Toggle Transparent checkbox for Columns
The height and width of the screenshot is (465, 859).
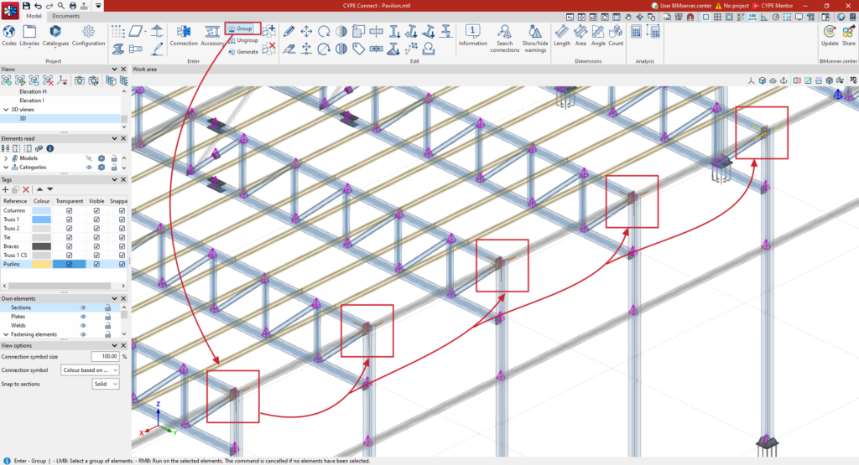pos(69,210)
